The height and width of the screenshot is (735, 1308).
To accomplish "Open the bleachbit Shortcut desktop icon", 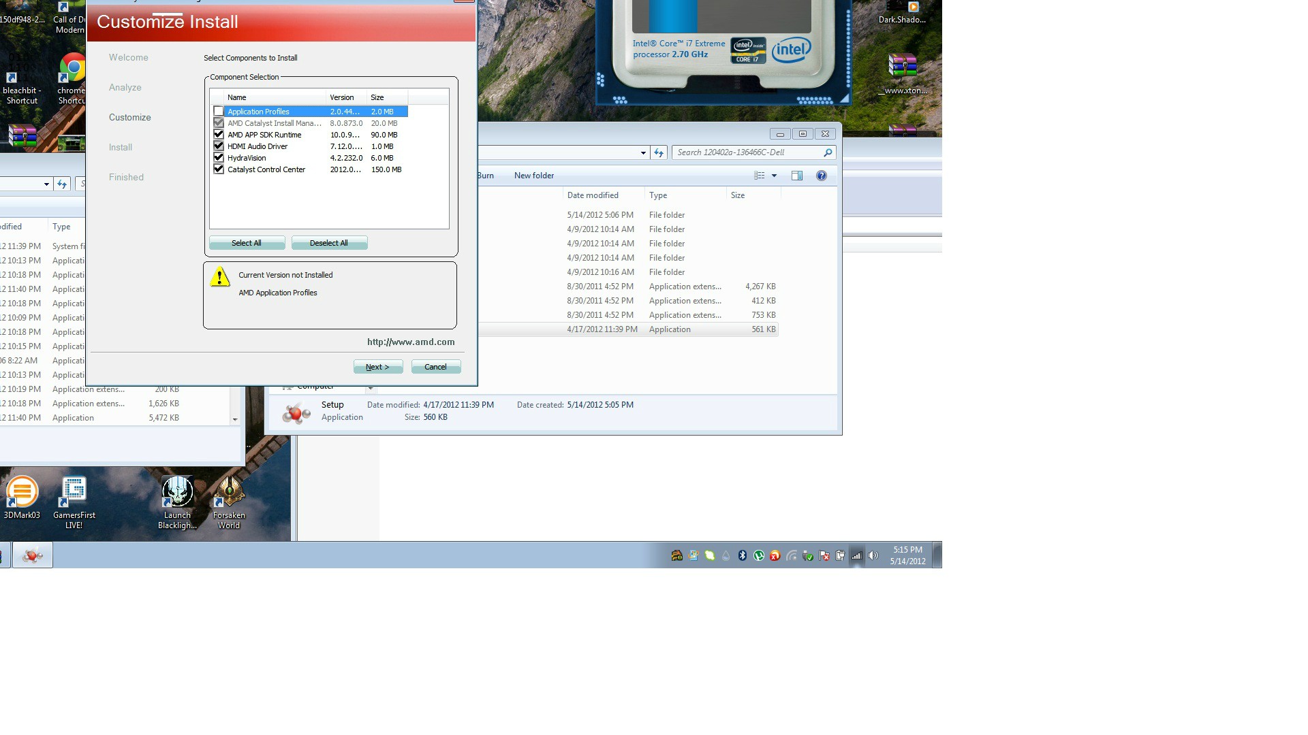I will click(x=22, y=80).
